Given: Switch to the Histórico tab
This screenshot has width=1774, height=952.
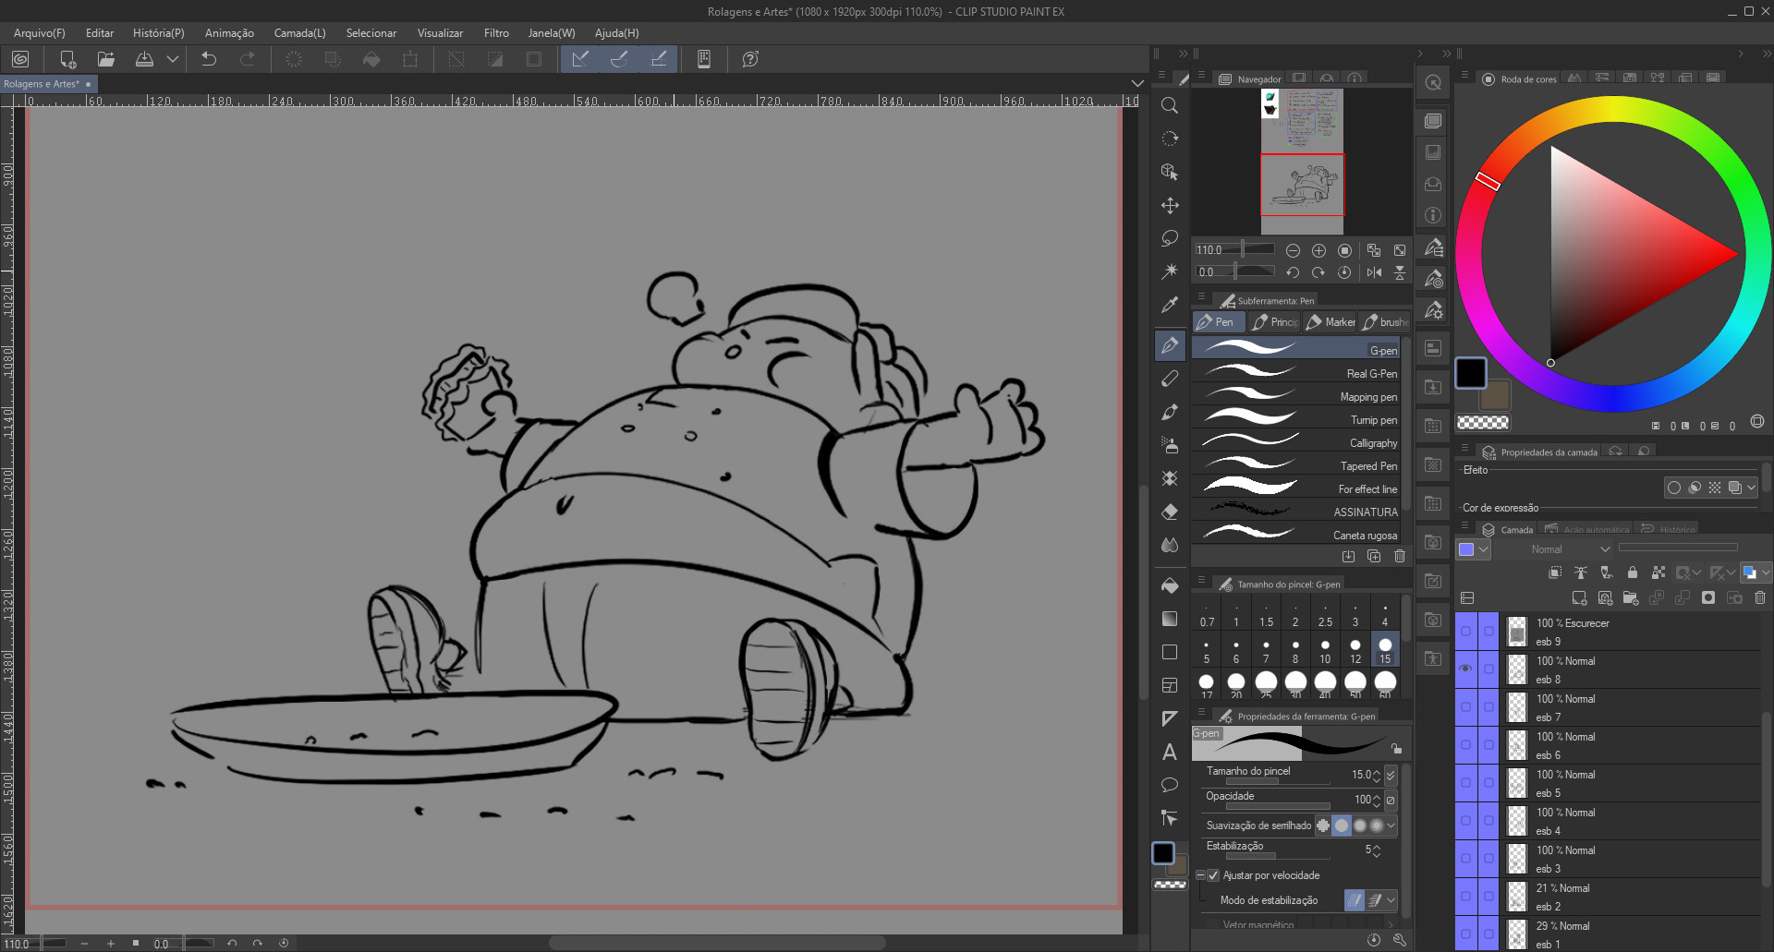Looking at the screenshot, I should click(x=1668, y=530).
